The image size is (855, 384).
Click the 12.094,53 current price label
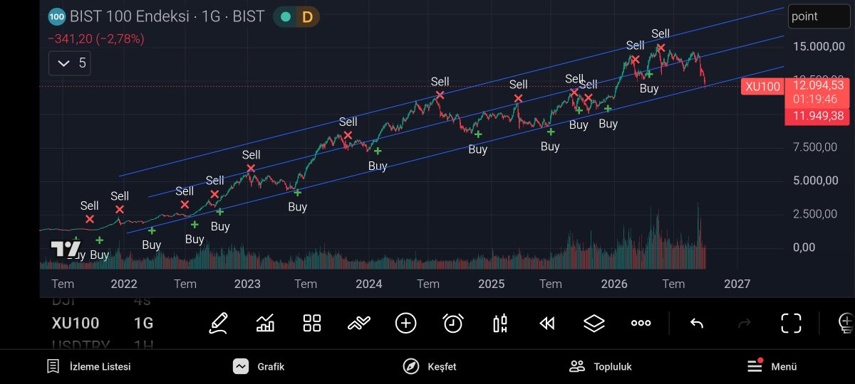pos(817,85)
